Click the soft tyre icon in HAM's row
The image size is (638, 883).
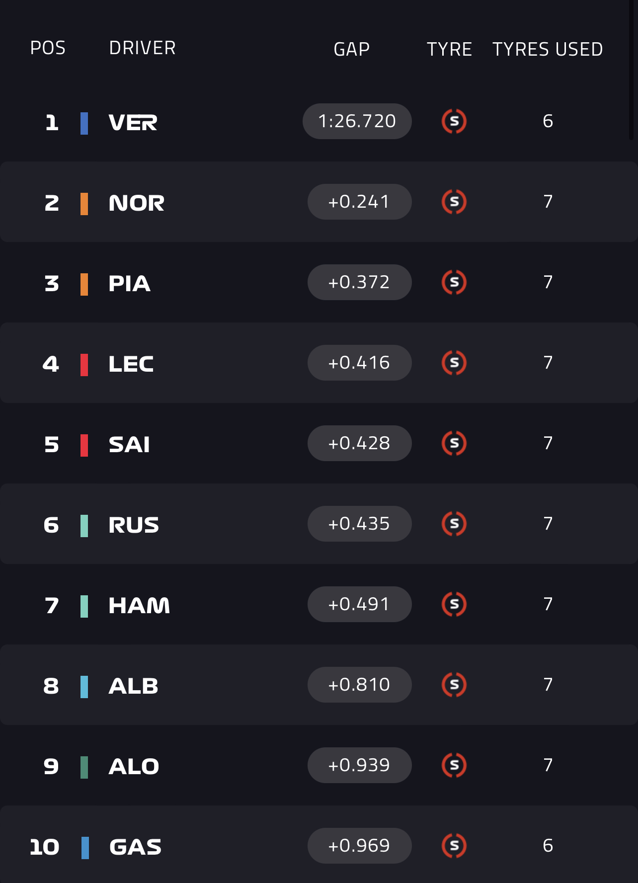pyautogui.click(x=454, y=604)
